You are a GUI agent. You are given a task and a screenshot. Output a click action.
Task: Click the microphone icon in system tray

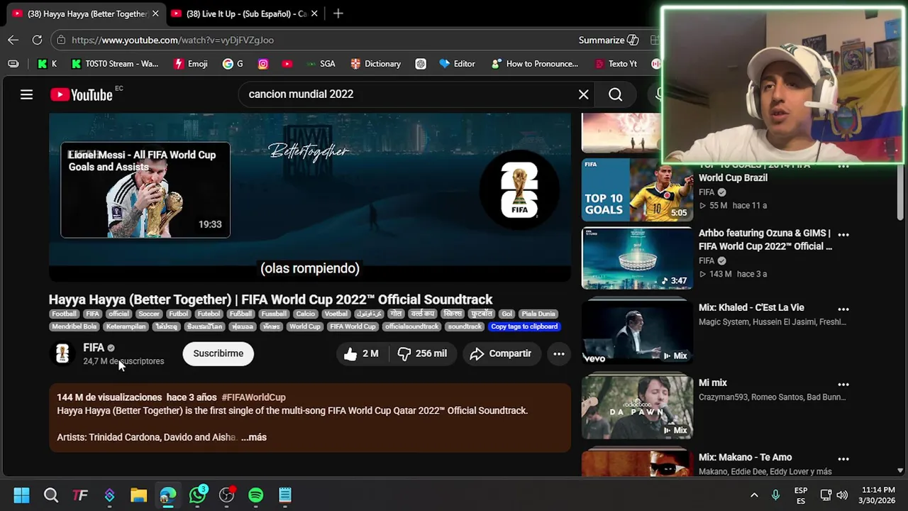coord(775,495)
